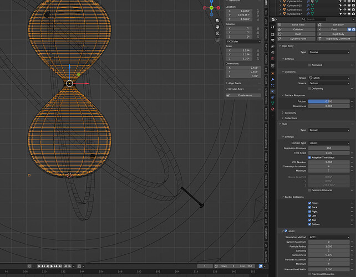Open the Tool properties tab icon
The height and width of the screenshot is (277, 356).
click(273, 27)
